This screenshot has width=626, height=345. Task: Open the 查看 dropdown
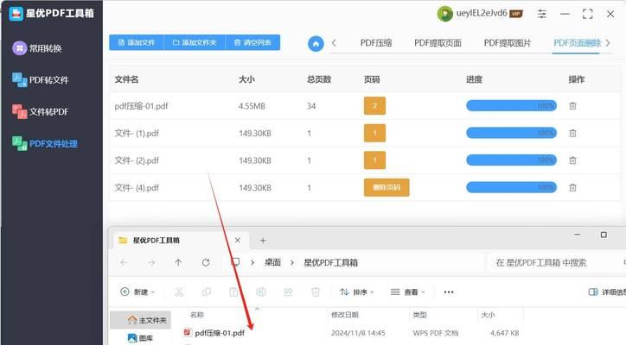point(407,292)
